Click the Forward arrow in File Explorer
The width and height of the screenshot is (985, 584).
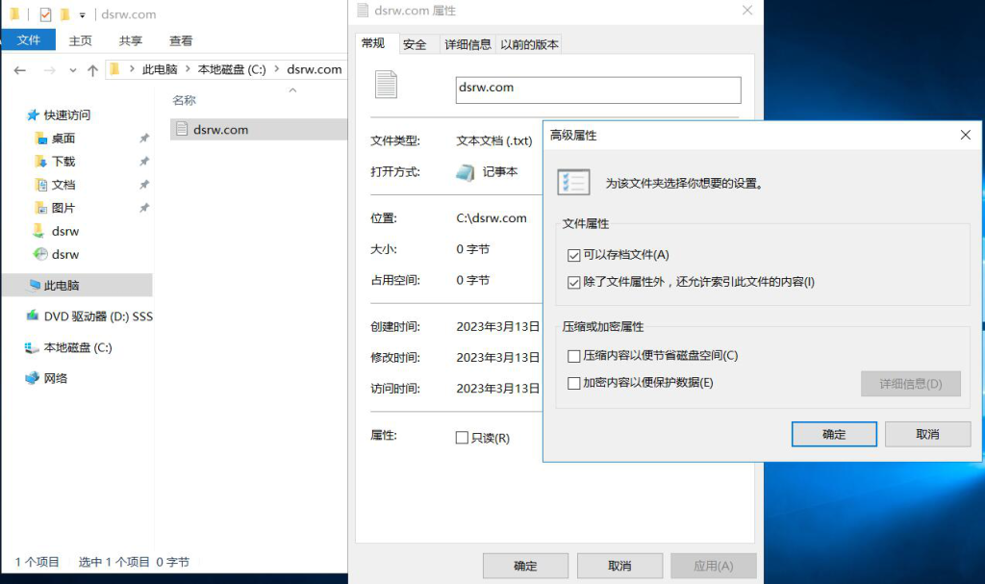tap(49, 70)
